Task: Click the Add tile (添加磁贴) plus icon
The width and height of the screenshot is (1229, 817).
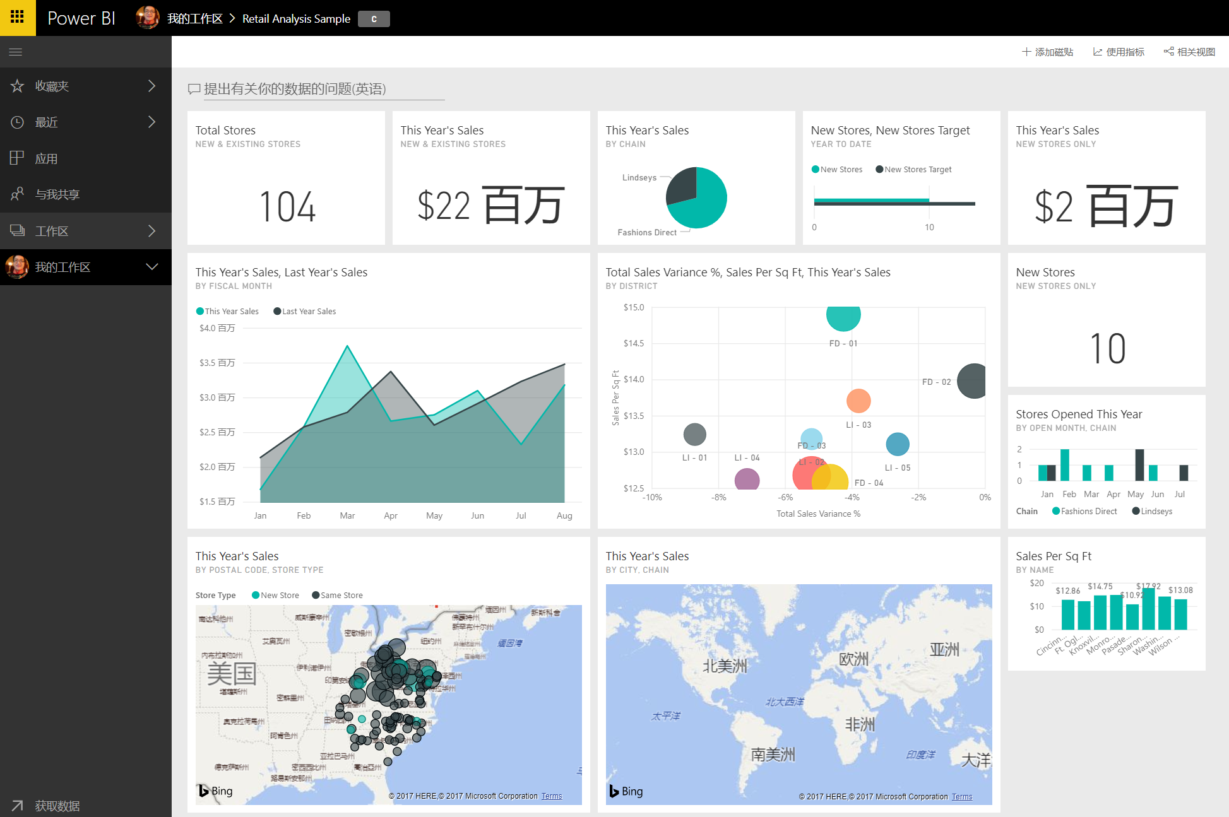Action: coord(1026,52)
